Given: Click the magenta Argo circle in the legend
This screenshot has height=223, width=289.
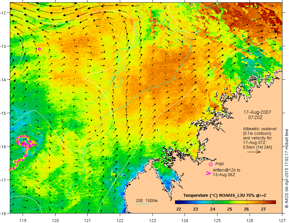Looking at the screenshot, I should (211, 164).
